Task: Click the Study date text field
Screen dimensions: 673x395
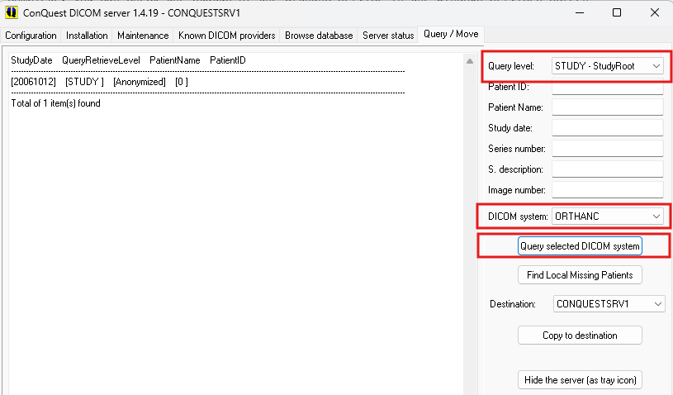Action: 607,128
